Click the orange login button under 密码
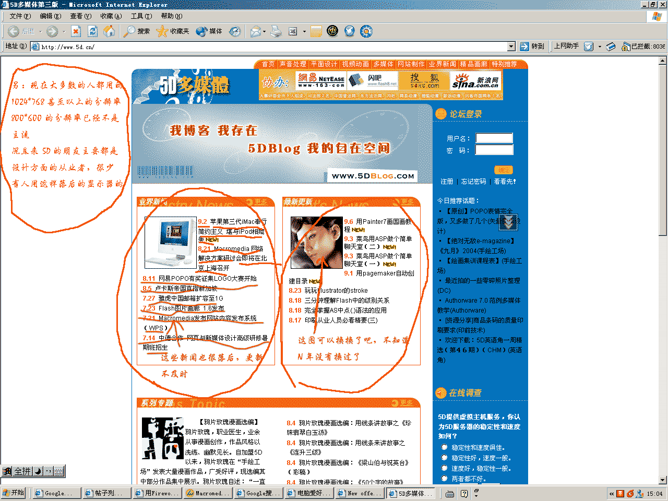The height and width of the screenshot is (501, 668). click(x=504, y=170)
